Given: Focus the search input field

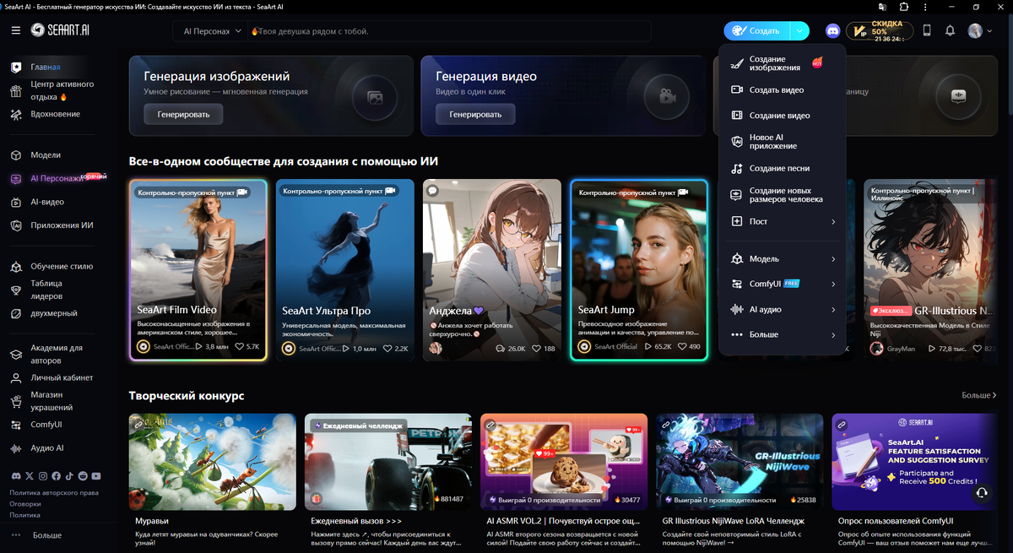Looking at the screenshot, I should click(447, 31).
